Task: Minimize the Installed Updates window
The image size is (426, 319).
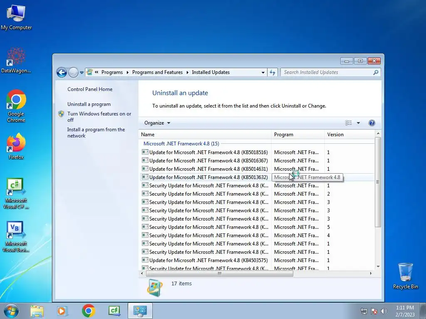Action: click(x=347, y=61)
